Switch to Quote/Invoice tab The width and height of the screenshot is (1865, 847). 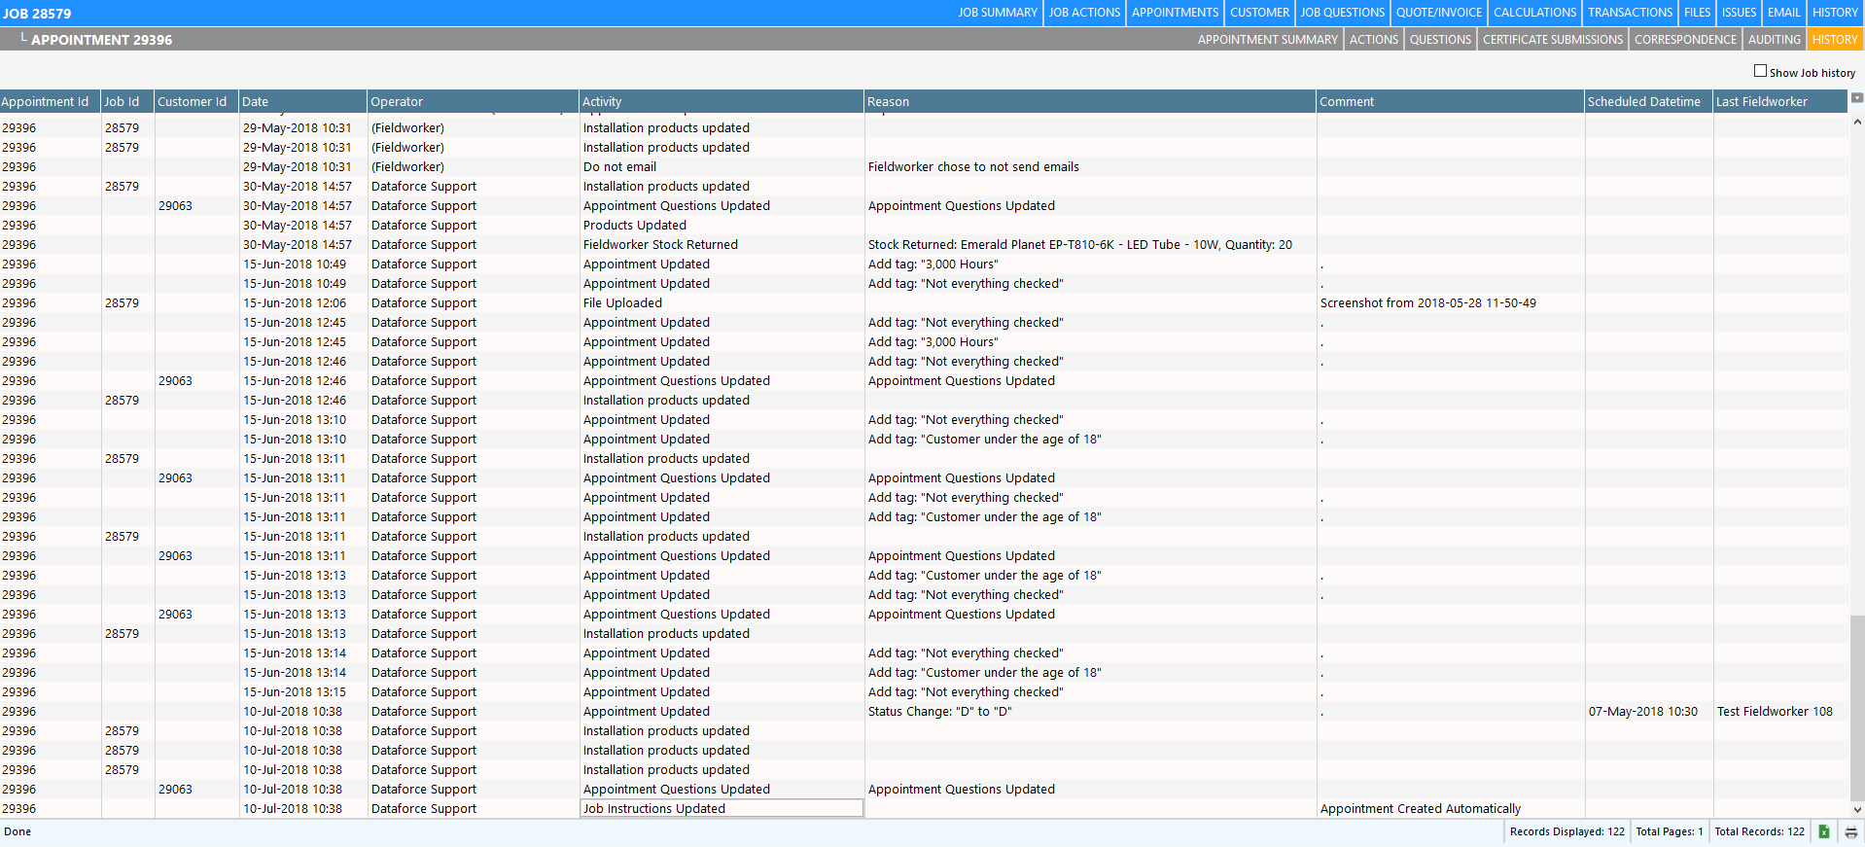1438,13
